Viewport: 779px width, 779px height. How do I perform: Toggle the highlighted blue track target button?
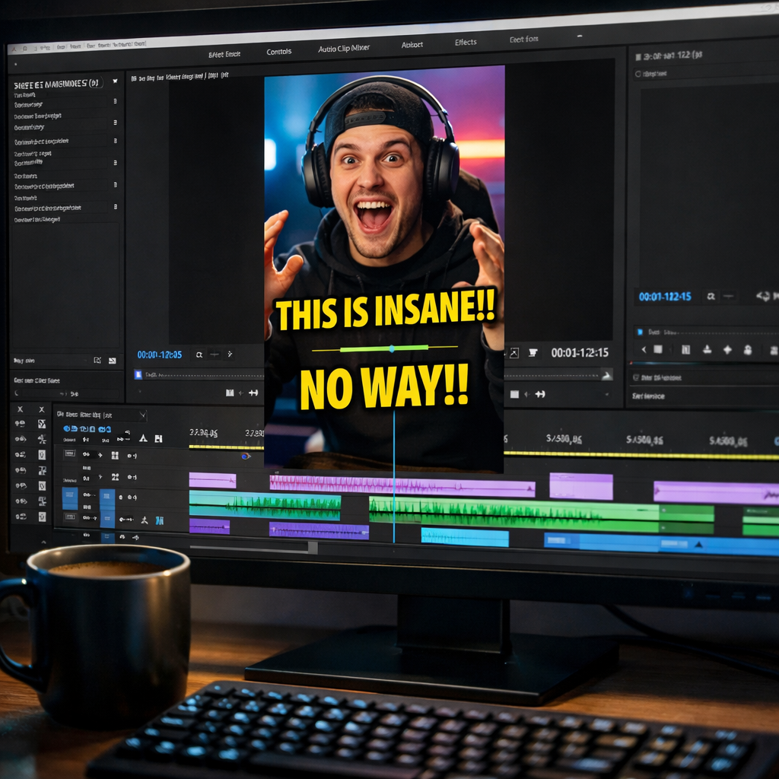point(70,498)
